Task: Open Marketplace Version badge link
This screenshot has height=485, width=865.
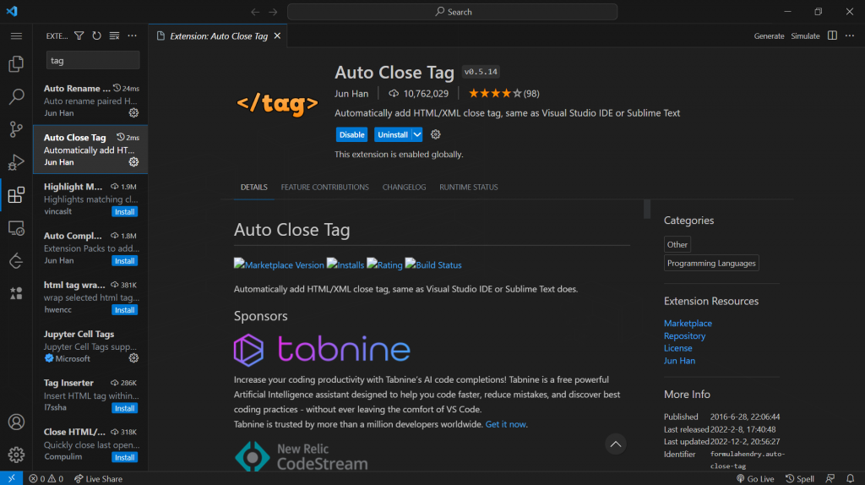Action: (x=279, y=264)
